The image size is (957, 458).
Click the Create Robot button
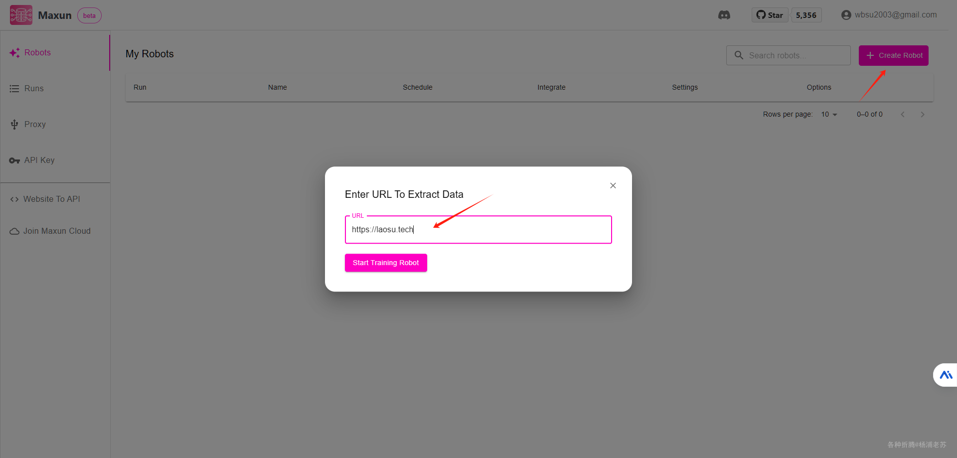[x=893, y=55]
